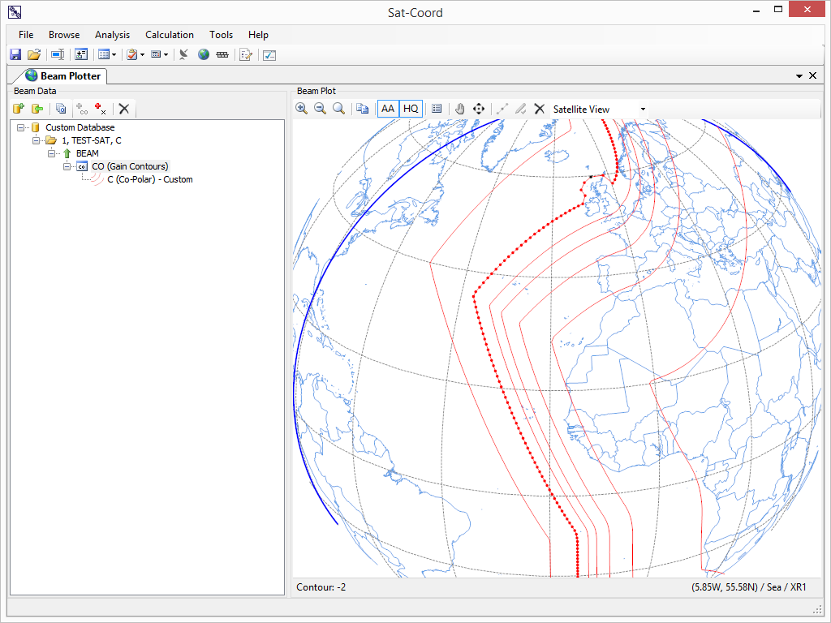
Task: Select C (Co-Polar) - Custom tree item
Action: [x=149, y=179]
